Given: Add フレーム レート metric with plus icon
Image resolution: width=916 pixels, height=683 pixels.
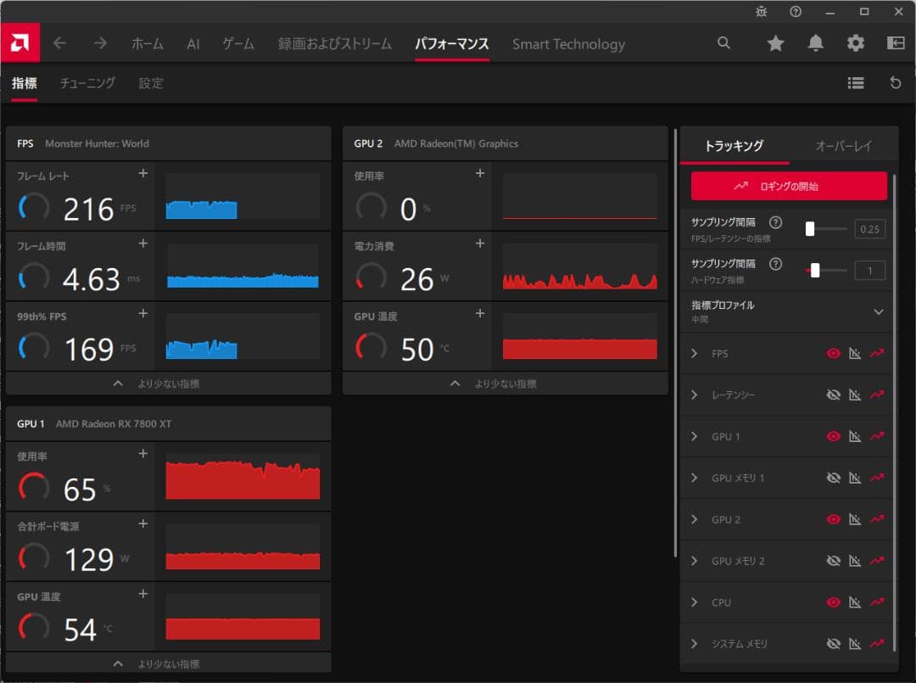Looking at the screenshot, I should click(143, 174).
